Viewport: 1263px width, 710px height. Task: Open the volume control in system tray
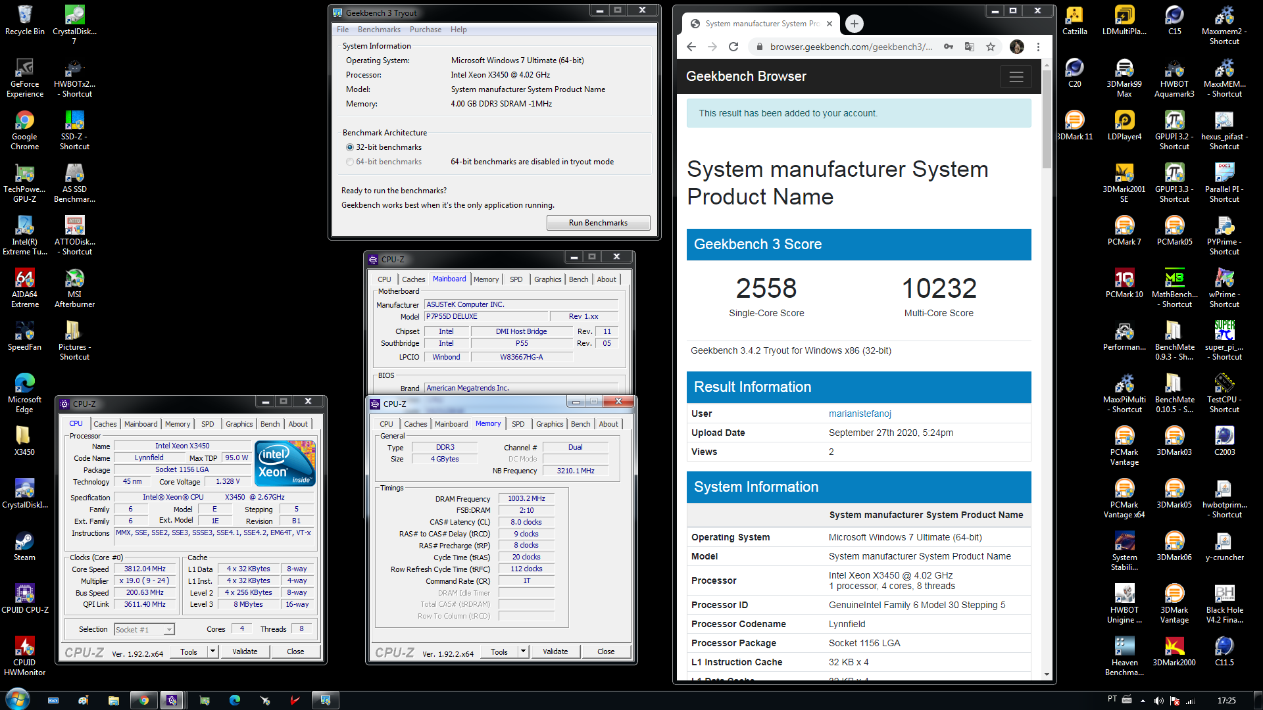coord(1158,701)
